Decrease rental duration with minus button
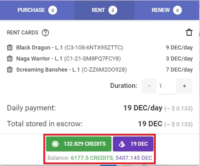 pyautogui.click(x=149, y=86)
